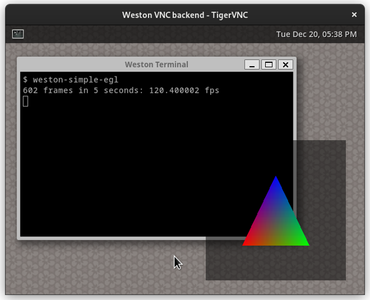Minimize the Weston Terminal window
The width and height of the screenshot is (370, 300).
[x=252, y=65]
